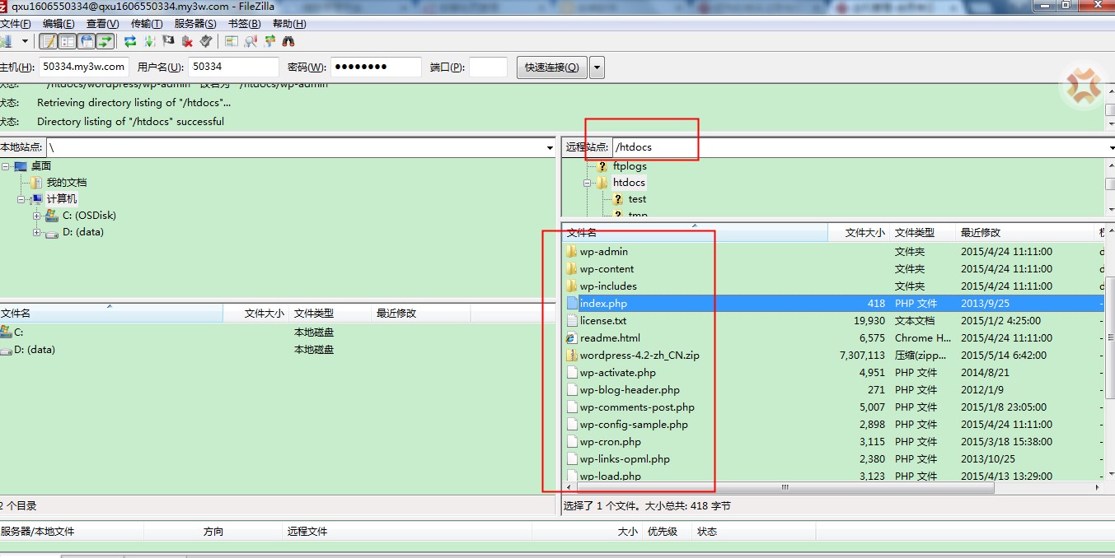Click the process queue toolbar icon
The height and width of the screenshot is (558, 1115).
[x=149, y=41]
